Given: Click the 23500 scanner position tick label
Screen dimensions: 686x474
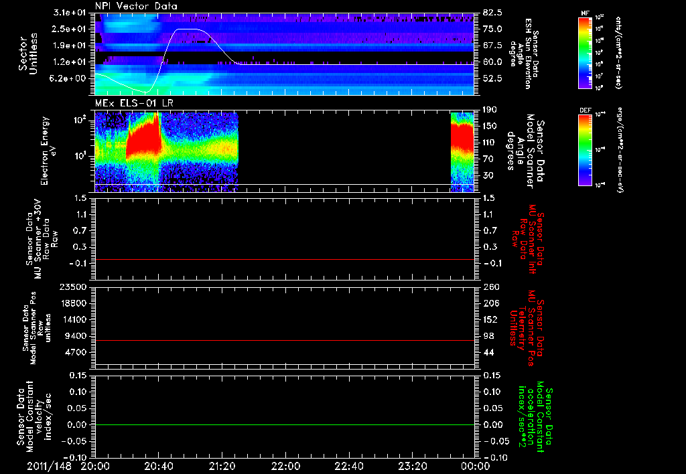Looking at the screenshot, I should pyautogui.click(x=72, y=287).
